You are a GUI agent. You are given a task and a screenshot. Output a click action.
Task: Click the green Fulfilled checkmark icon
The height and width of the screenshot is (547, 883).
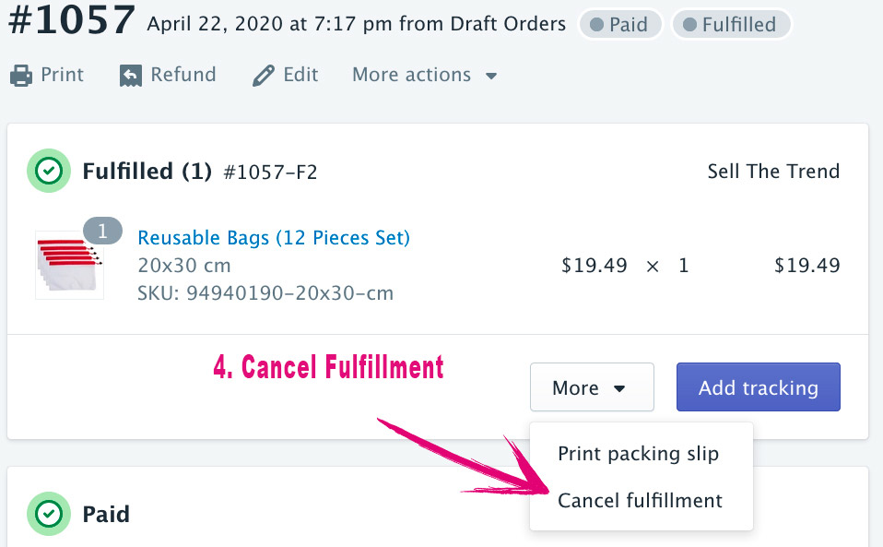click(x=47, y=171)
